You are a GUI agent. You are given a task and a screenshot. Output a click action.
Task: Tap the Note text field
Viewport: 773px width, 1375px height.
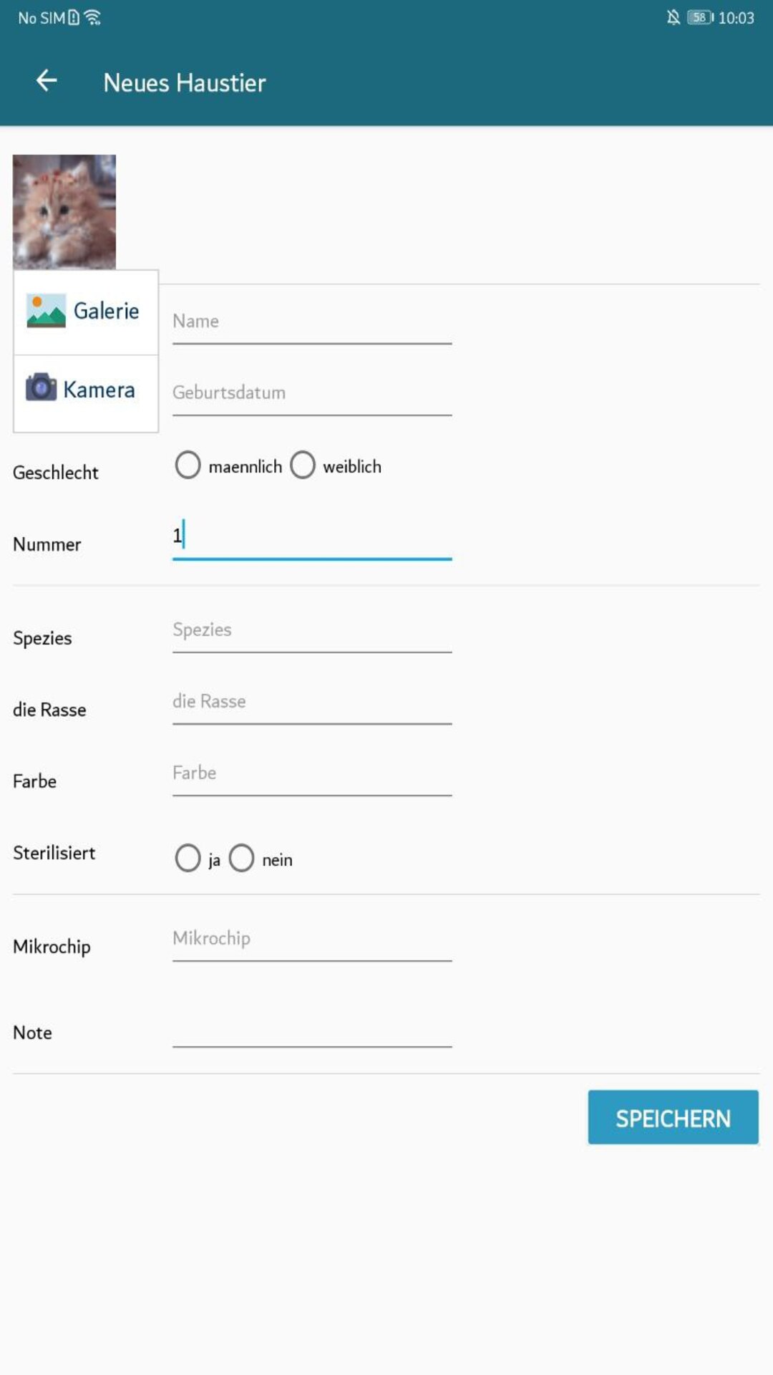[x=311, y=1028]
